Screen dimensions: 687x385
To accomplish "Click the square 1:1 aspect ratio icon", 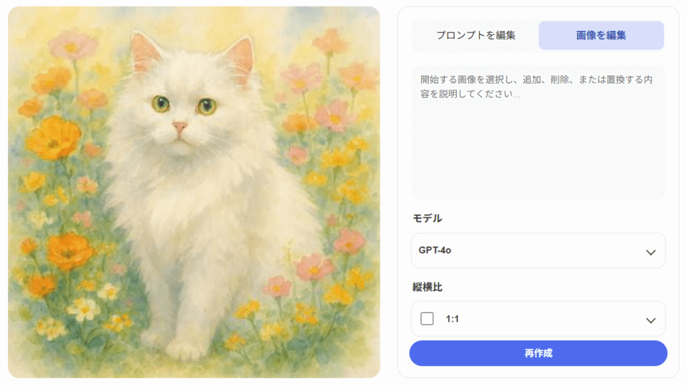I will tap(427, 319).
